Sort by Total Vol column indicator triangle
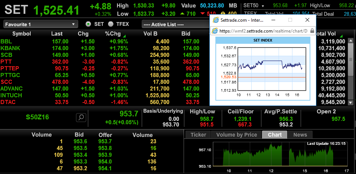The width and height of the screenshot is (356, 174). (341, 36)
